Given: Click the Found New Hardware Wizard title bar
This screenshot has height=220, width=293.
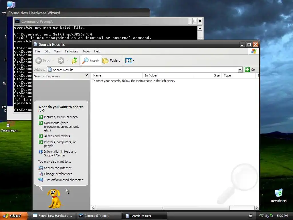Looking at the screenshot, I should [78, 13].
